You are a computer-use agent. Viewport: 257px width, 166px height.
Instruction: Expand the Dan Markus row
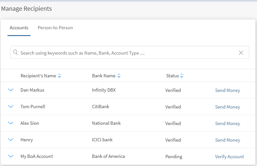coord(11,90)
